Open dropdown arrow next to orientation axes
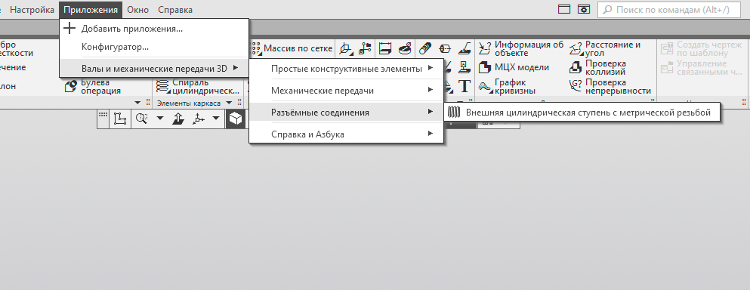The width and height of the screenshot is (750, 290). tap(216, 119)
